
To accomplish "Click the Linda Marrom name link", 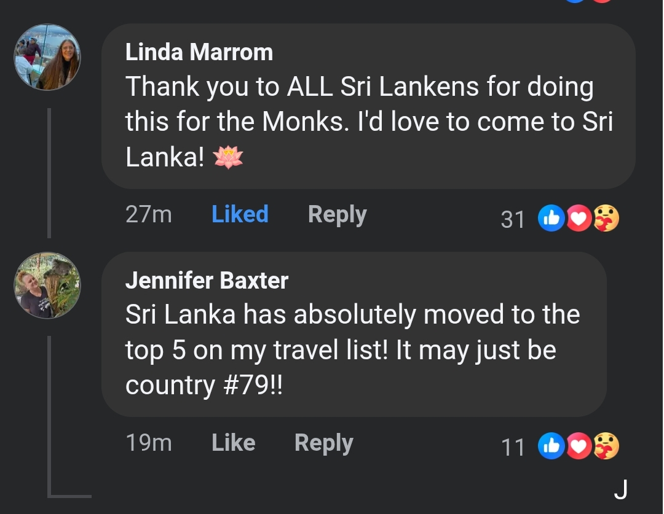I will tap(199, 52).
